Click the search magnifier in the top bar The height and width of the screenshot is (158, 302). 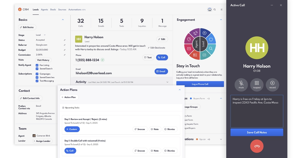[215, 10]
